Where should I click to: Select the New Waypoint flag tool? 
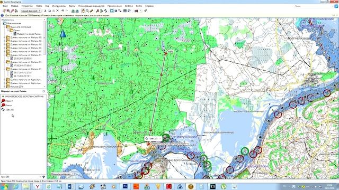click(x=97, y=11)
